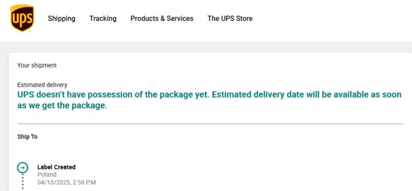Open the Tracking menu

tap(102, 18)
